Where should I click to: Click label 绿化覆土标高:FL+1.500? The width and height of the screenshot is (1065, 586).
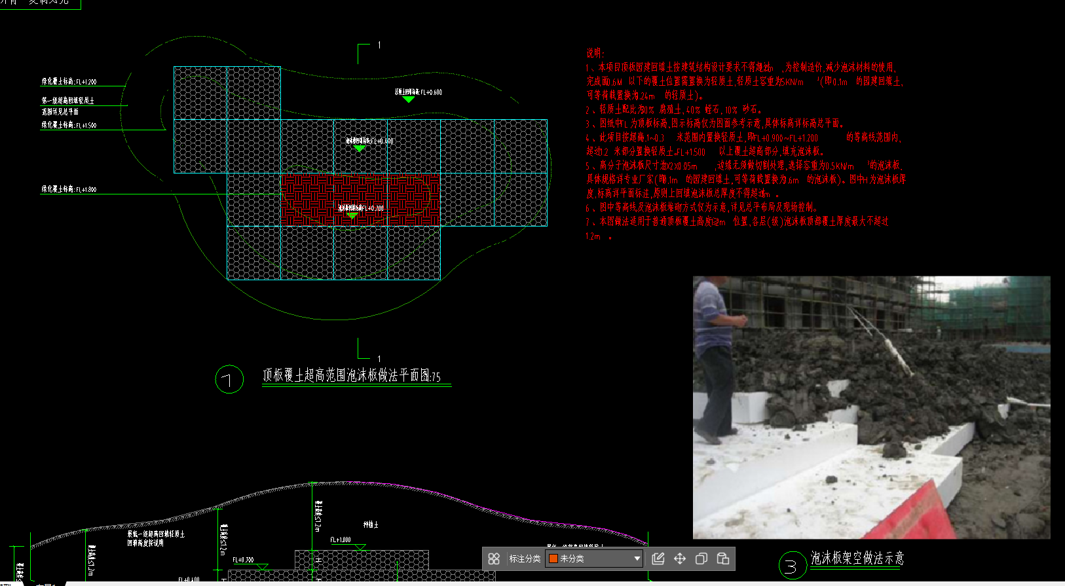click(69, 125)
